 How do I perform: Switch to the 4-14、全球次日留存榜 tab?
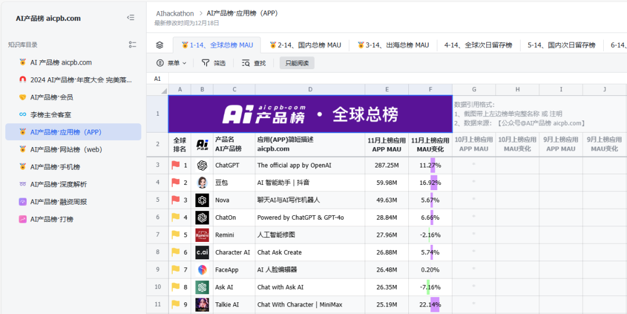coord(479,45)
